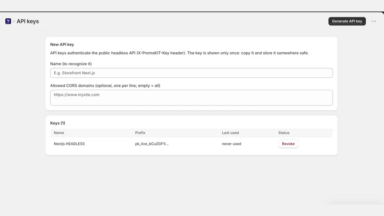Click the pk_live_bCuZGF1l... prefix cell
384x216 pixels.
pos(152,144)
